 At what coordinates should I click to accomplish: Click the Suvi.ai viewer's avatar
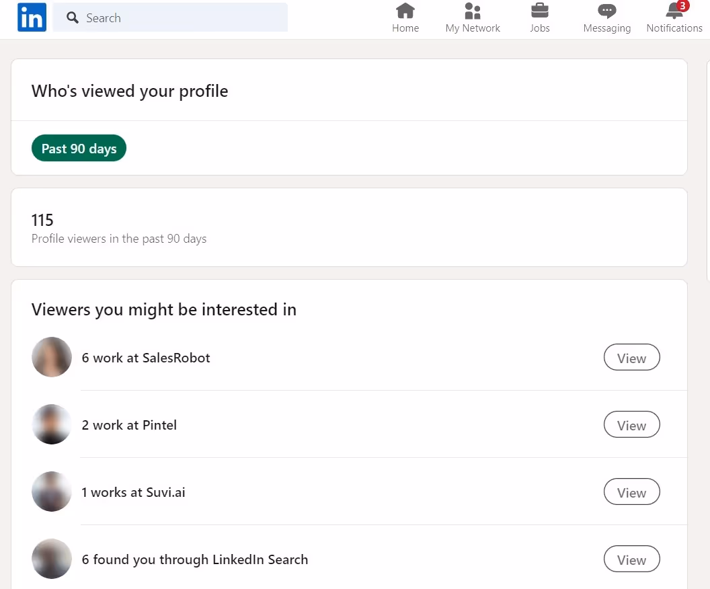51,492
